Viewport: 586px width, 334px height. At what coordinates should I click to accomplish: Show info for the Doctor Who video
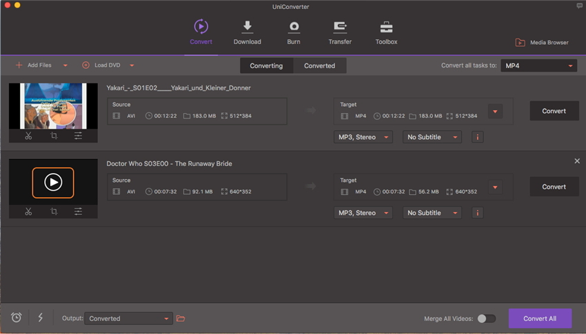[478, 213]
